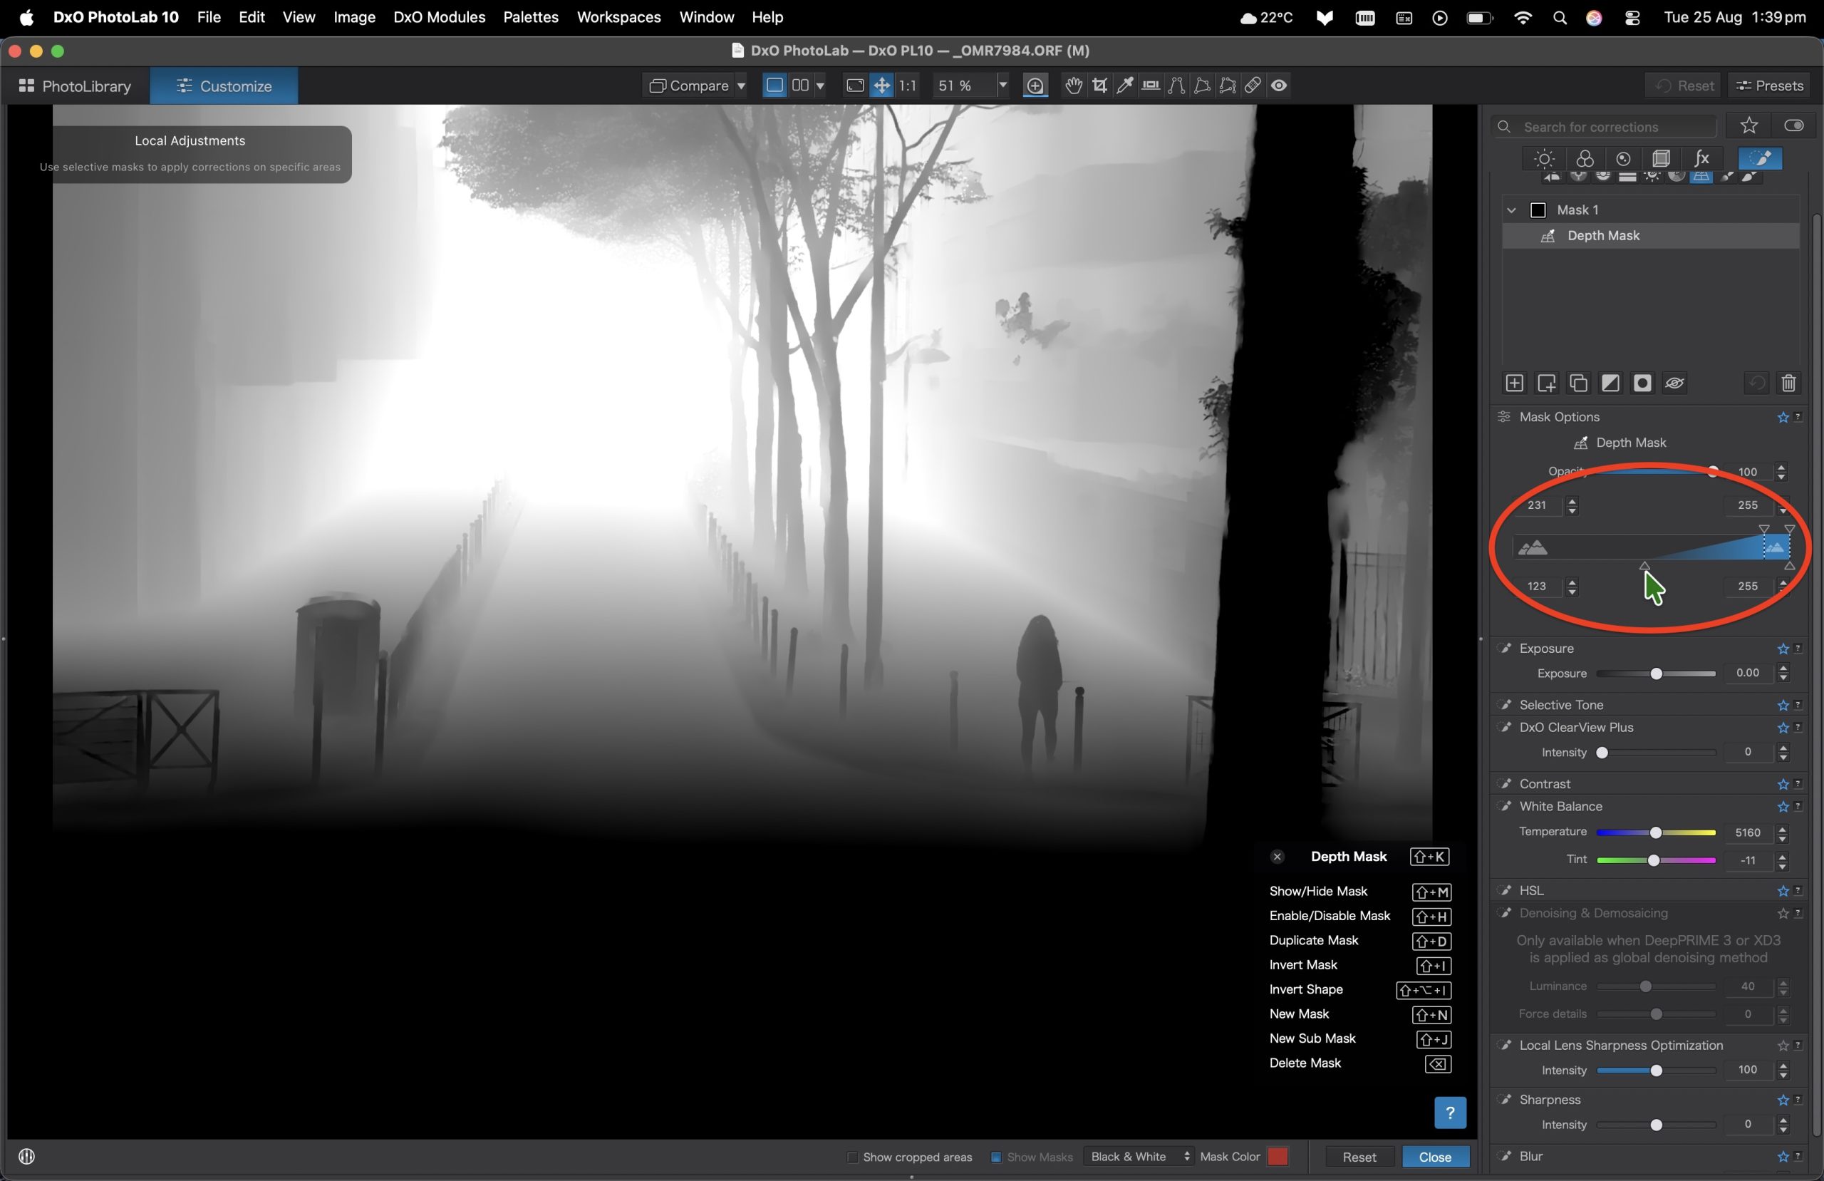Viewport: 1824px width, 1181px height.
Task: Switch to side-by-side split view
Action: [x=800, y=86]
